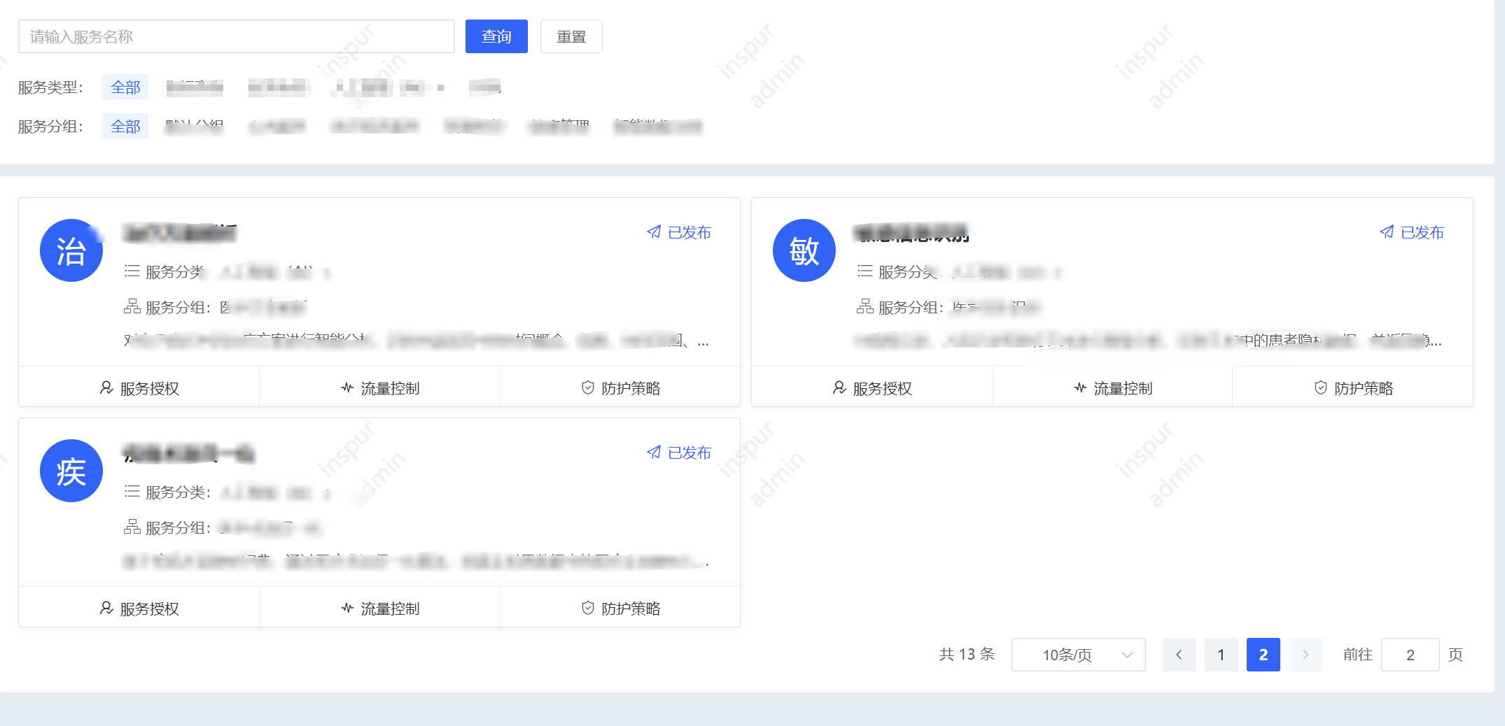Click 服务分组 hierarchy icon on 治 card
This screenshot has width=1505, height=726.
click(132, 306)
